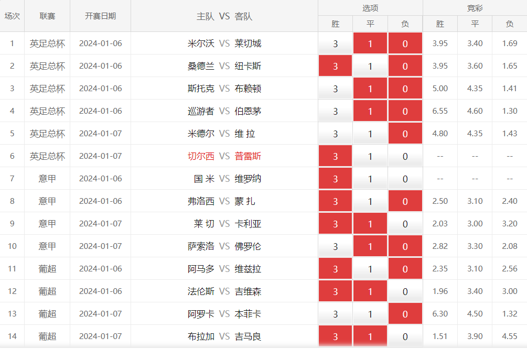Screen dimensions: 527x349
Task: Select draw option 1 for 阿罗卡 VS 本菲卡
Action: click(370, 313)
